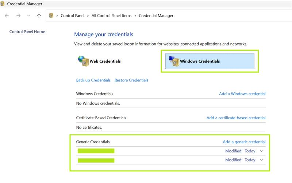Expand the first generic credential chevron

262,151
